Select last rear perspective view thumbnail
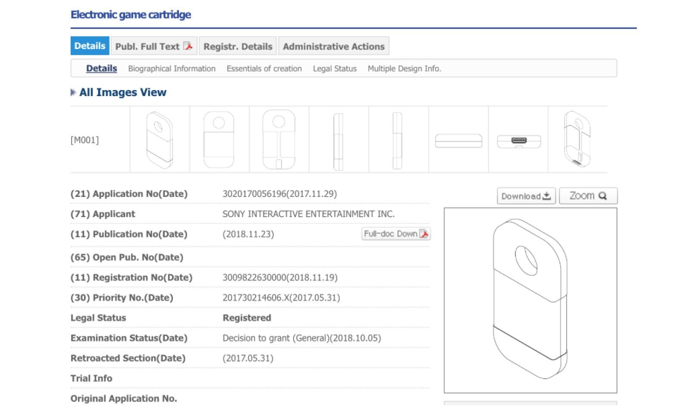The width and height of the screenshot is (690, 420). (577, 140)
